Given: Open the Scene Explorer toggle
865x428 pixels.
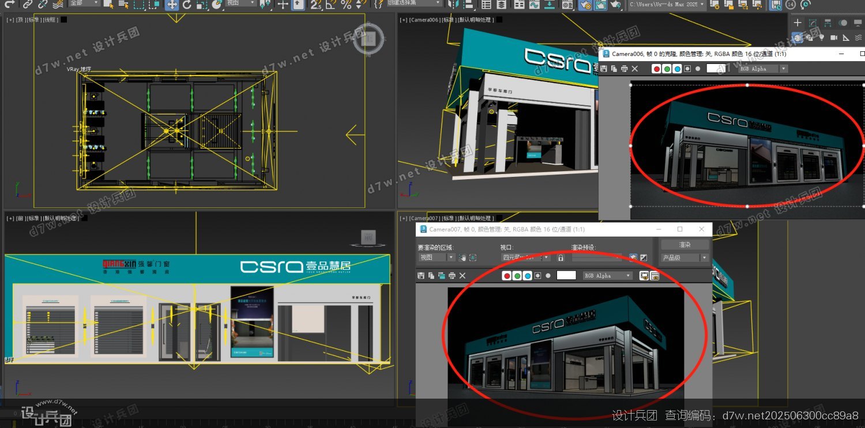Looking at the screenshot, I should pyautogui.click(x=486, y=4).
